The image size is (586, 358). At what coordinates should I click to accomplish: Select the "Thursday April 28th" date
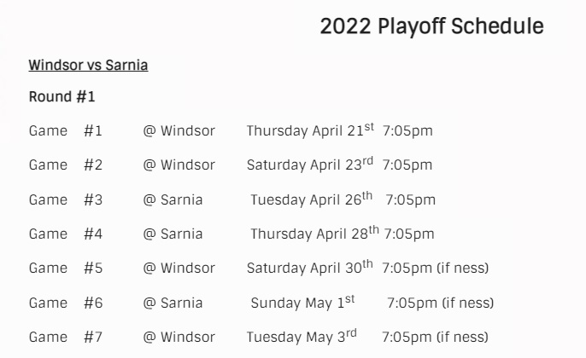click(x=314, y=234)
